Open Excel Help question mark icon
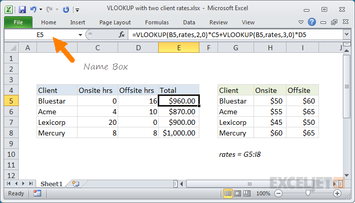Viewport: 355px width, 203px height. pyautogui.click(x=312, y=22)
